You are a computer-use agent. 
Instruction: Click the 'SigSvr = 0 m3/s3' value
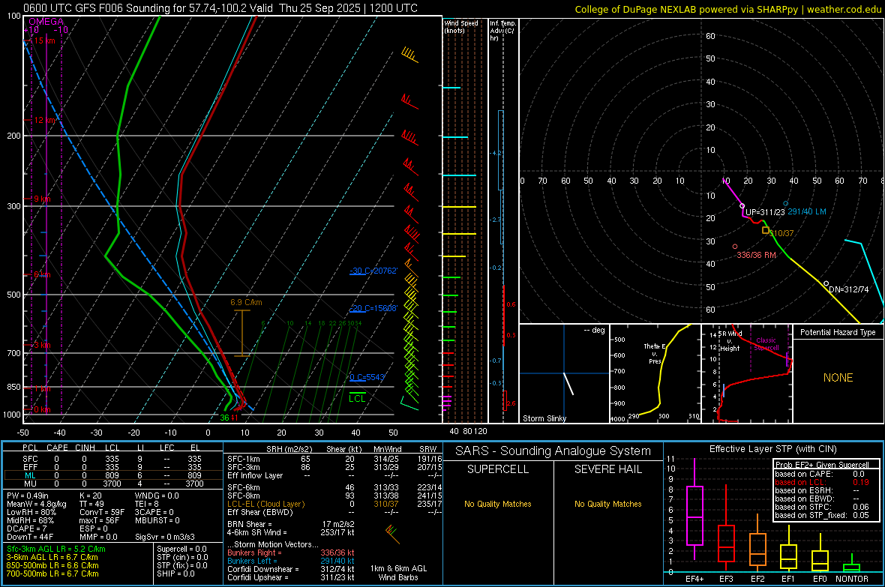click(165, 537)
